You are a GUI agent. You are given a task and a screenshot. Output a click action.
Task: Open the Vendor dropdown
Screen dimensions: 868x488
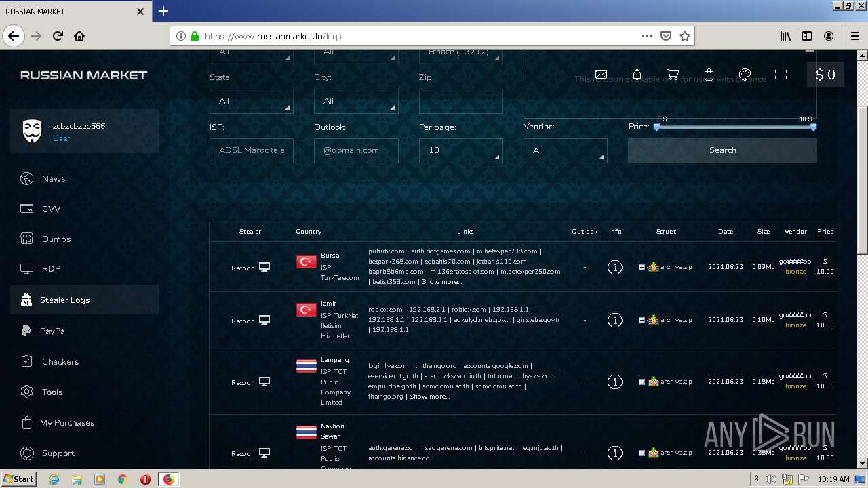point(565,150)
